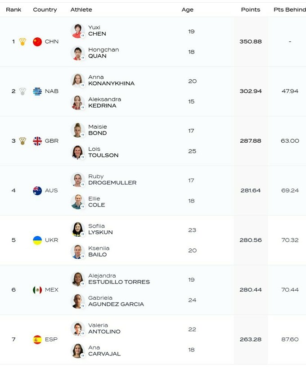
Task: Click Sofiia Lyskun's profile photo
Action: (78, 229)
